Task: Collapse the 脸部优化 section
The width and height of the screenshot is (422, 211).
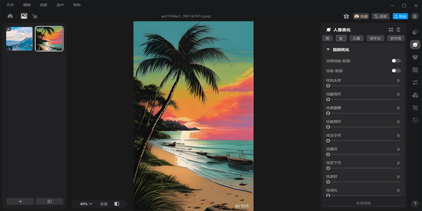Action: [328, 50]
